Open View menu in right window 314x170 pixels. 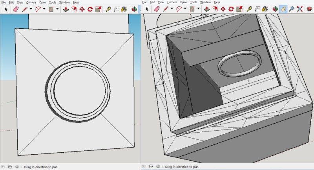coord(161,2)
